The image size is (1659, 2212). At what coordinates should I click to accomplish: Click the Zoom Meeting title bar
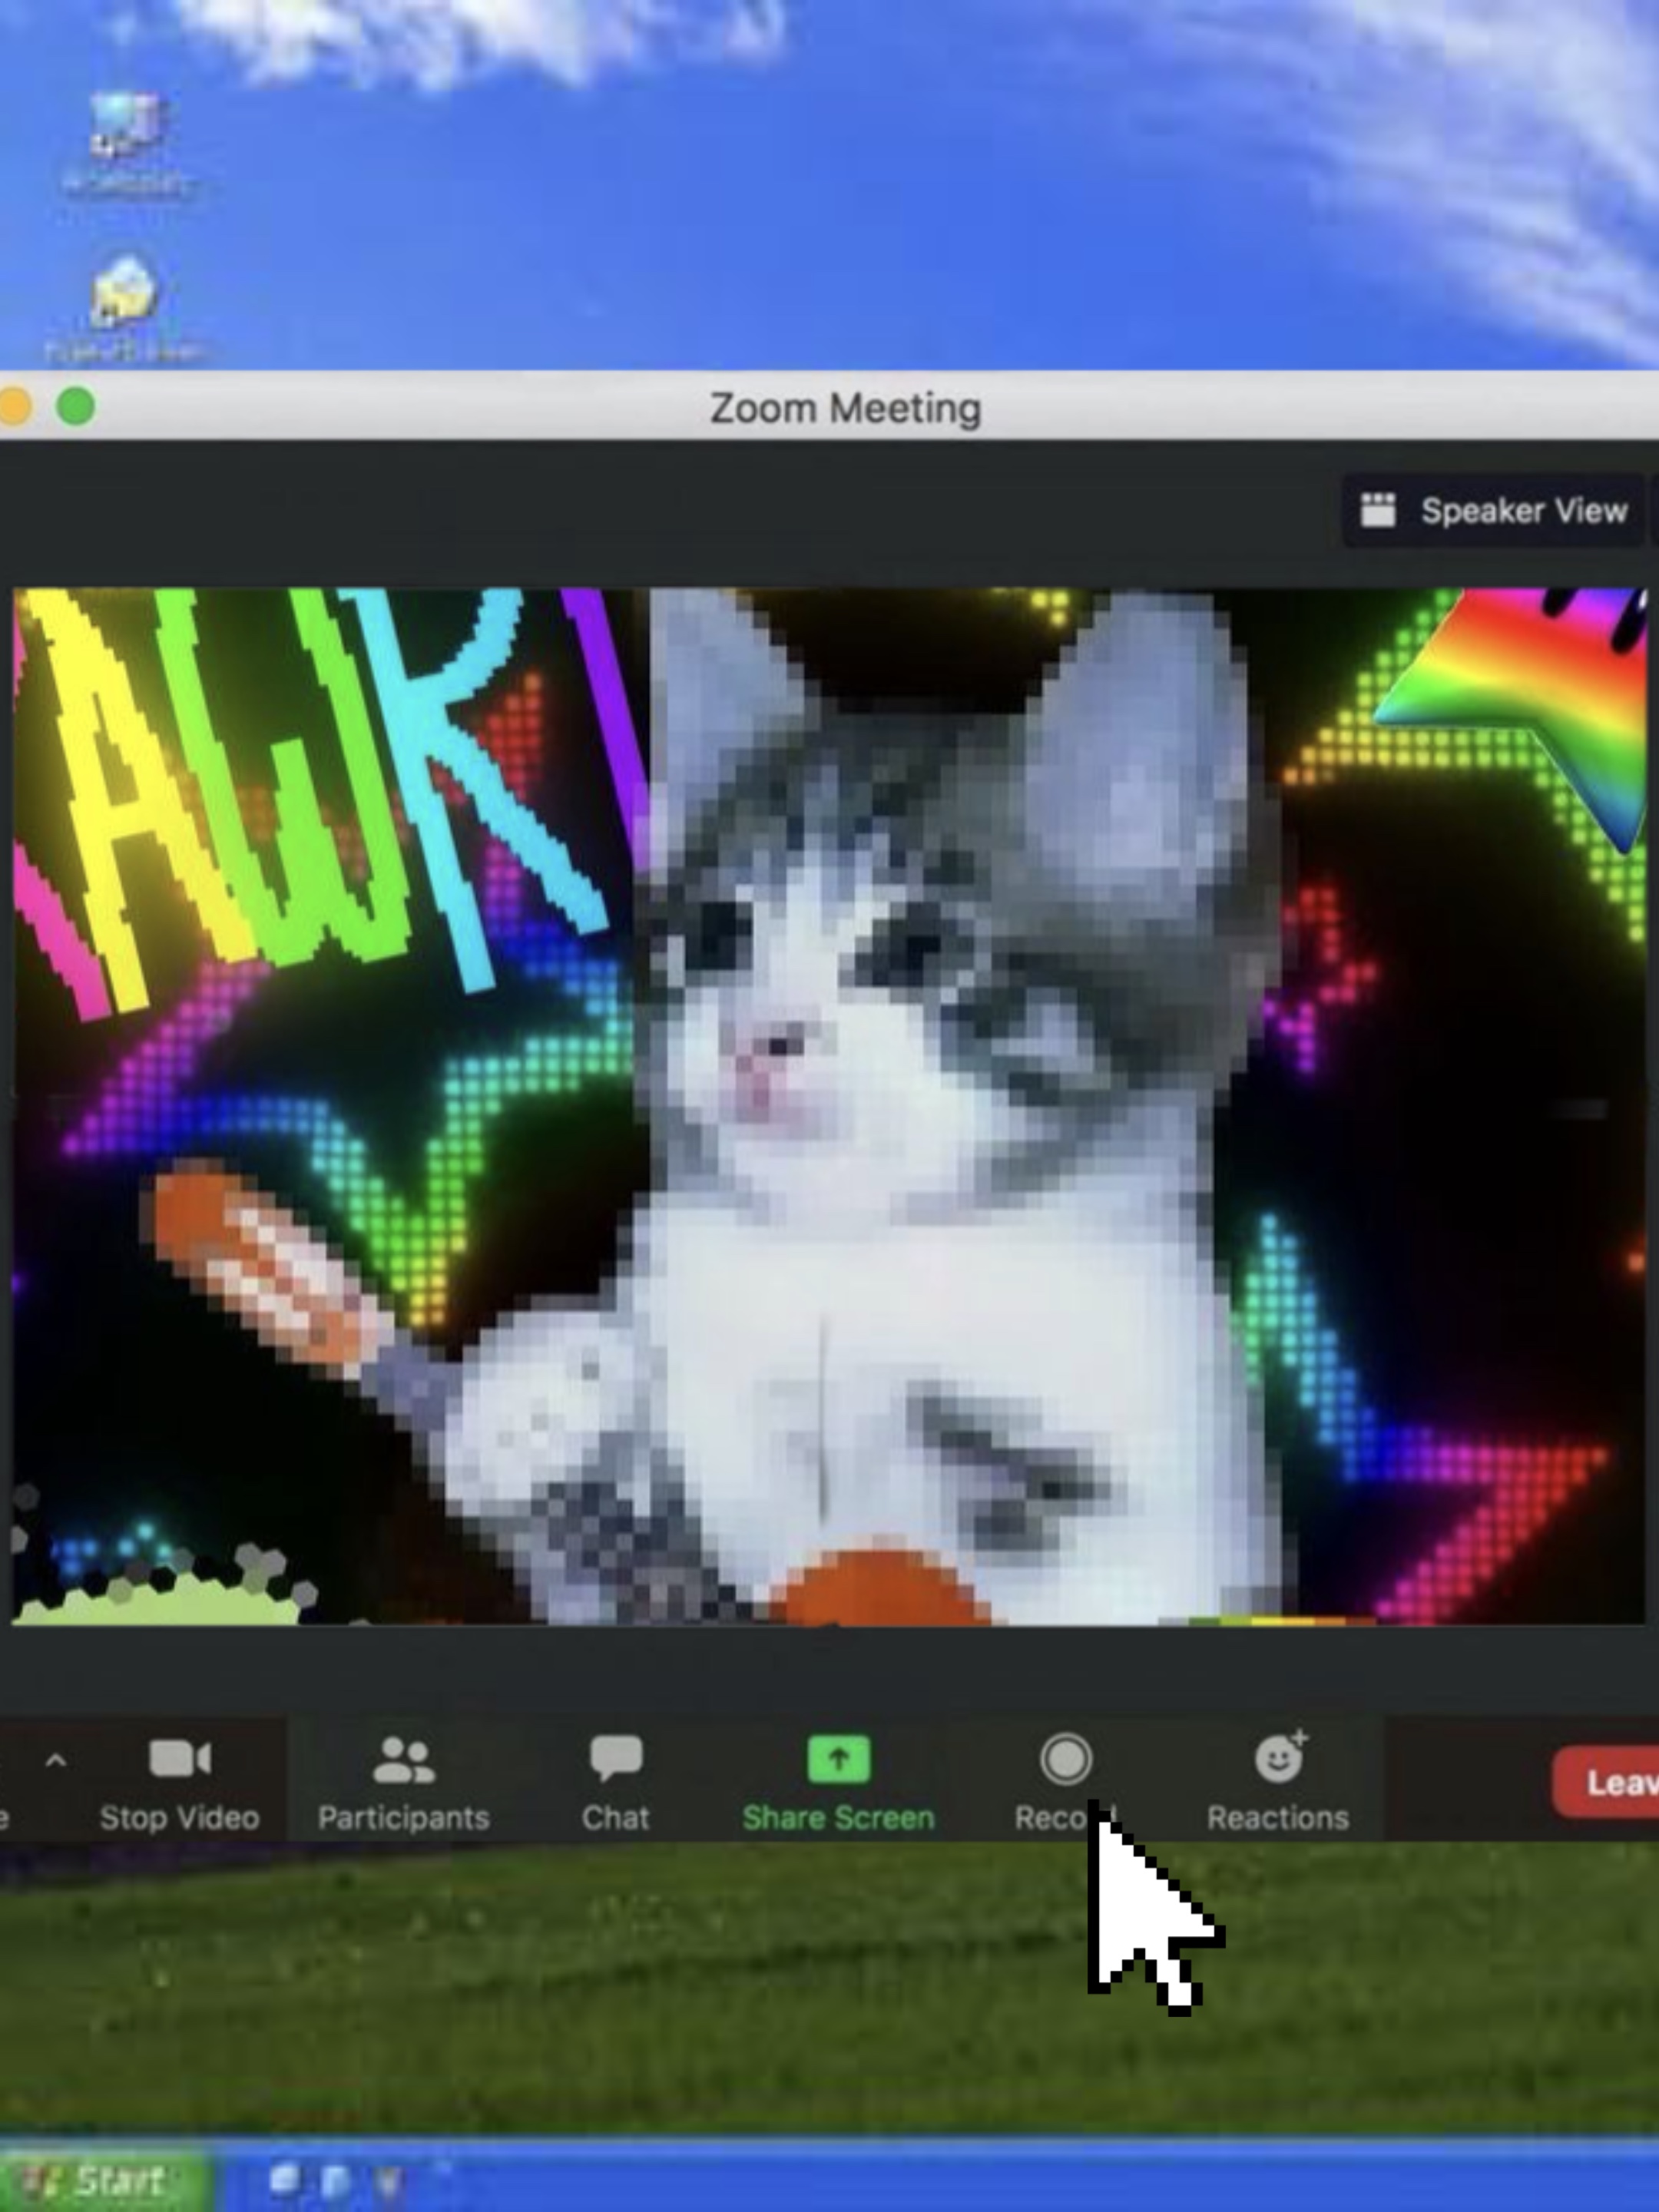(x=845, y=407)
